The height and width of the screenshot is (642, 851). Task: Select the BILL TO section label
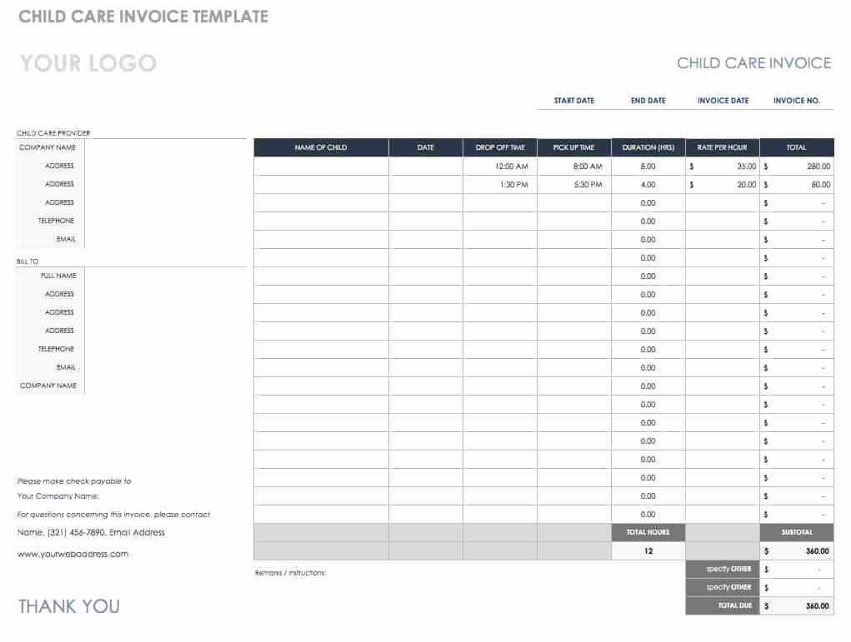pyautogui.click(x=28, y=261)
